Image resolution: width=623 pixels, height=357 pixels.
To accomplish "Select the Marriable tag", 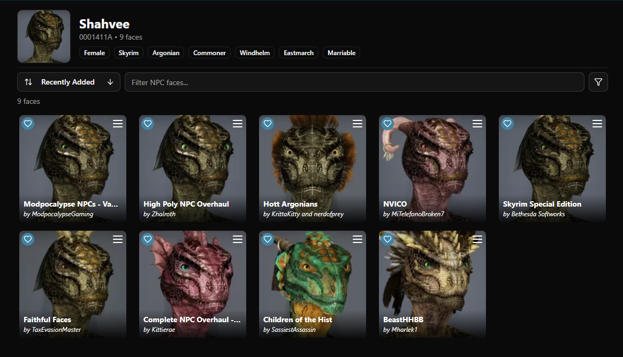I will pyautogui.click(x=341, y=53).
